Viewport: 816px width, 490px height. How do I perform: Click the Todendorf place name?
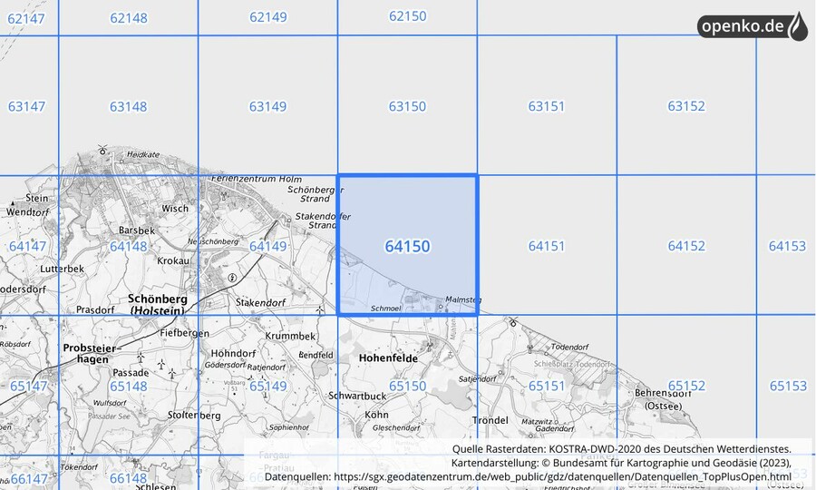pyautogui.click(x=569, y=347)
